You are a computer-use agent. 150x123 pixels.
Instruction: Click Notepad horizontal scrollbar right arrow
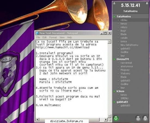pyautogui.click(x=106, y=119)
